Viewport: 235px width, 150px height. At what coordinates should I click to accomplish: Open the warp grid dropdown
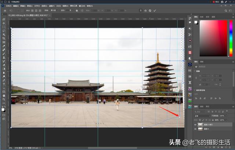(54, 11)
